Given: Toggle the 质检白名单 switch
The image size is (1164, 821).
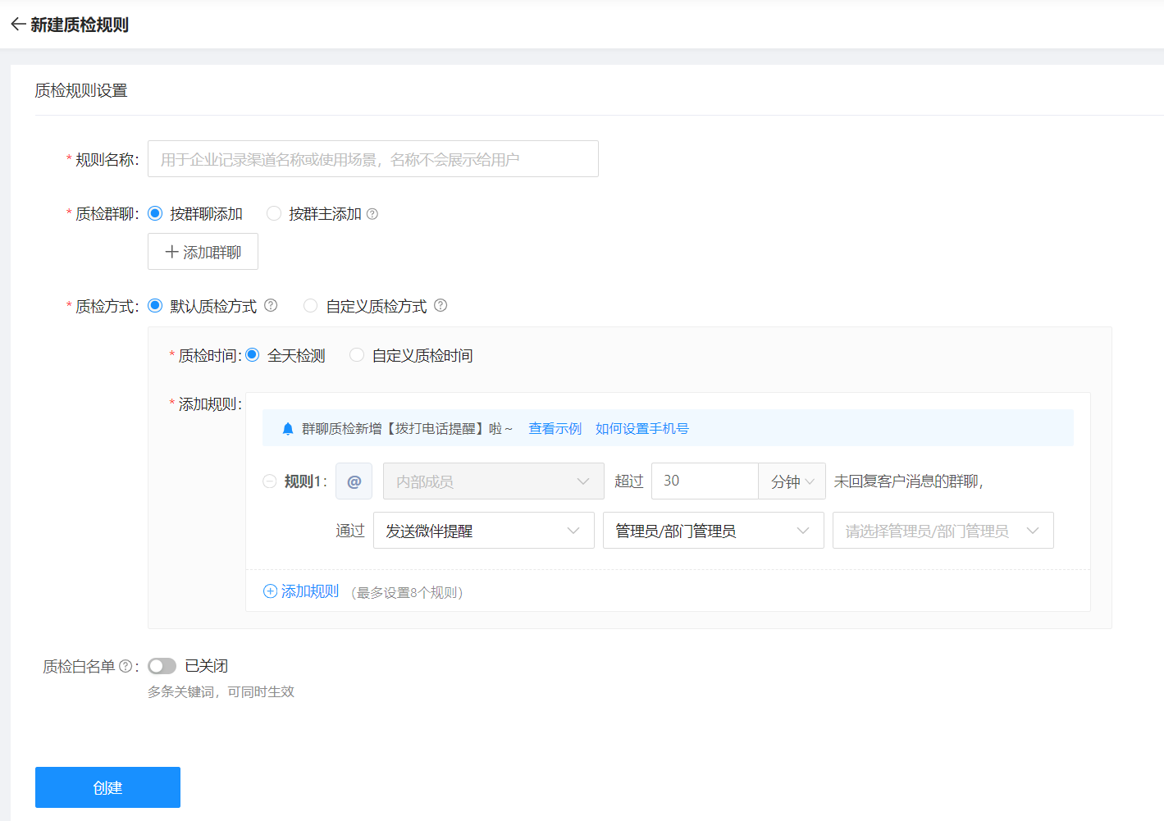Looking at the screenshot, I should point(162,666).
